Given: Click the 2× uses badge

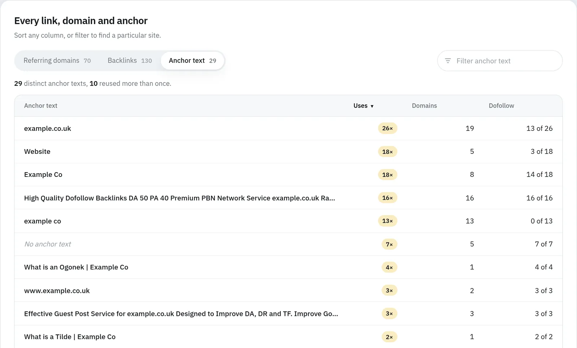Looking at the screenshot, I should 389,337.
